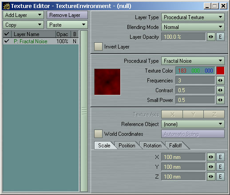230x195 pixels.
Task: Expand the Procedural Type dropdown
Action: click(193, 61)
